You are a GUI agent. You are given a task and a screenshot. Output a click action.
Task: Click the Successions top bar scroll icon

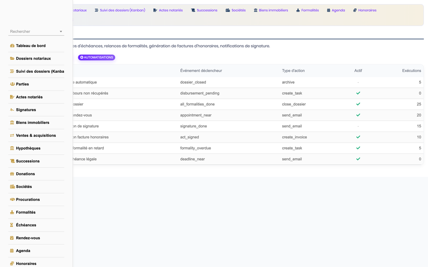point(193,10)
